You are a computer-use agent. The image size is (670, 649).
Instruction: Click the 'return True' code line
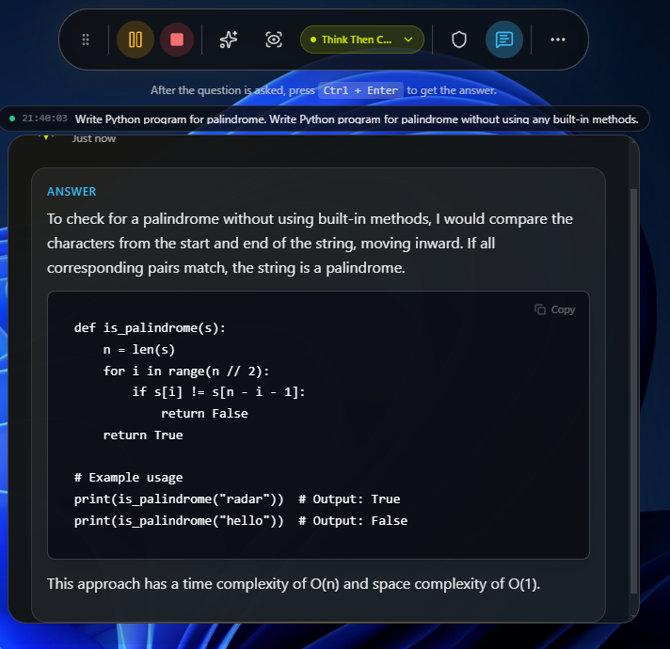(x=143, y=435)
